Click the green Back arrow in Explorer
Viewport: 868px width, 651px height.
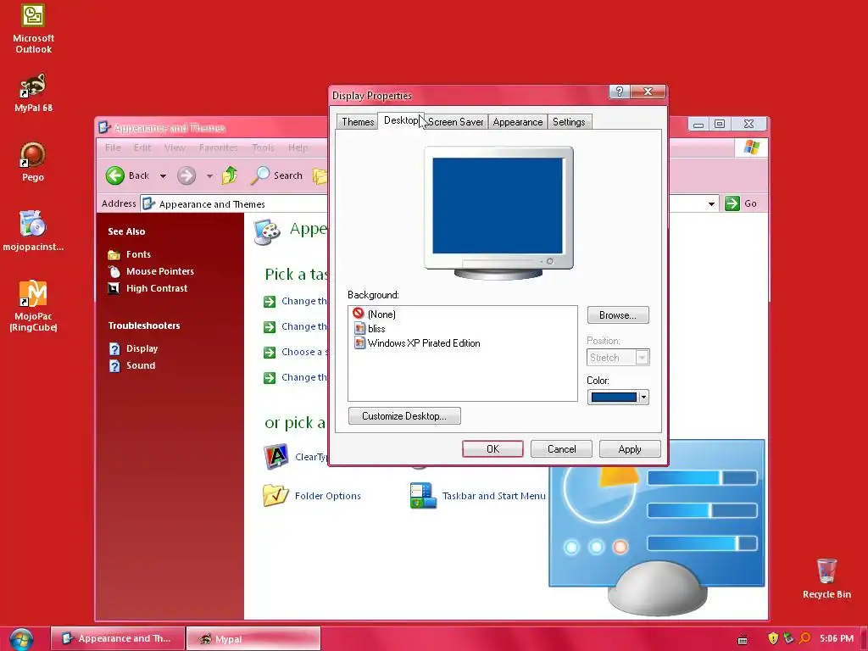click(x=115, y=175)
